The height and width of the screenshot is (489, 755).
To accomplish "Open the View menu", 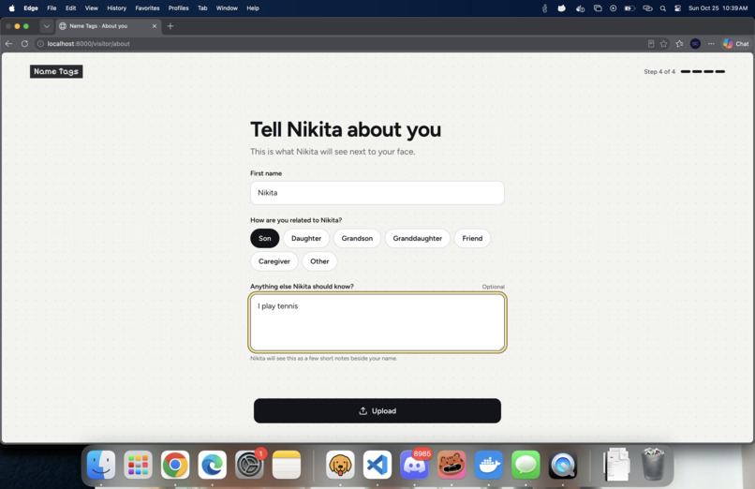I will tap(92, 8).
